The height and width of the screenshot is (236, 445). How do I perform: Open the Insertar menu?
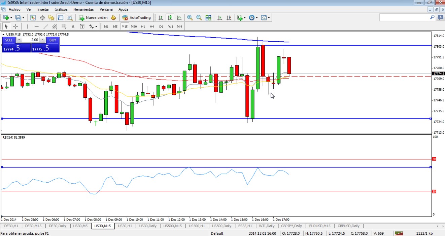tap(43, 9)
